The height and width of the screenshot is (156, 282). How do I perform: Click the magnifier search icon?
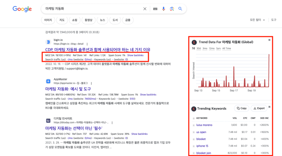coord(180,8)
